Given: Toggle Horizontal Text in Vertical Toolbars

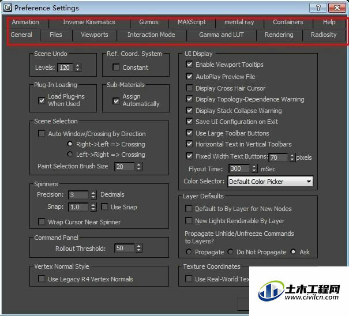Looking at the screenshot, I should (189, 144).
